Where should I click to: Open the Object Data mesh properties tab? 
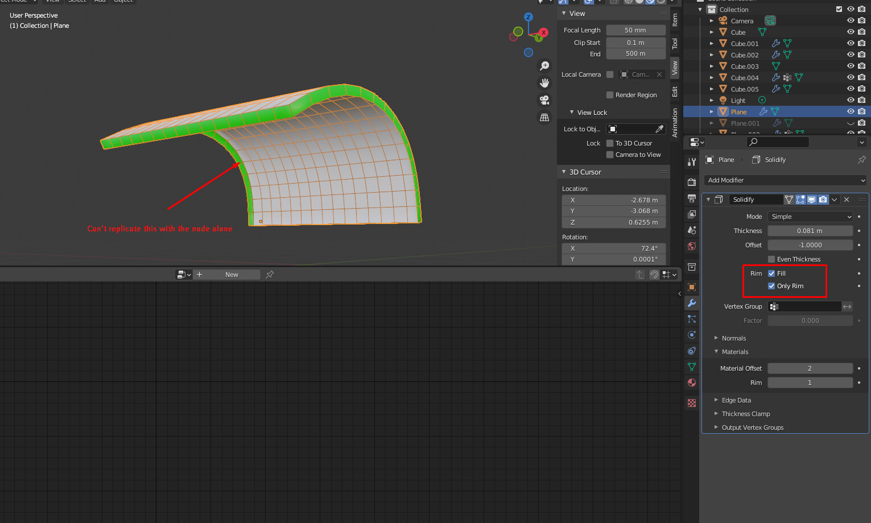click(692, 367)
